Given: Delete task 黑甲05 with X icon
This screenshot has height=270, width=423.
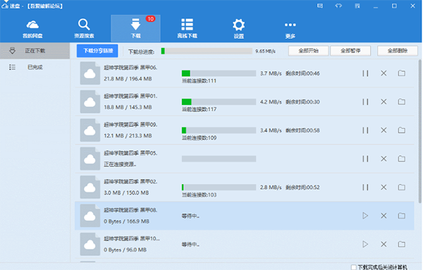Looking at the screenshot, I should point(384,159).
